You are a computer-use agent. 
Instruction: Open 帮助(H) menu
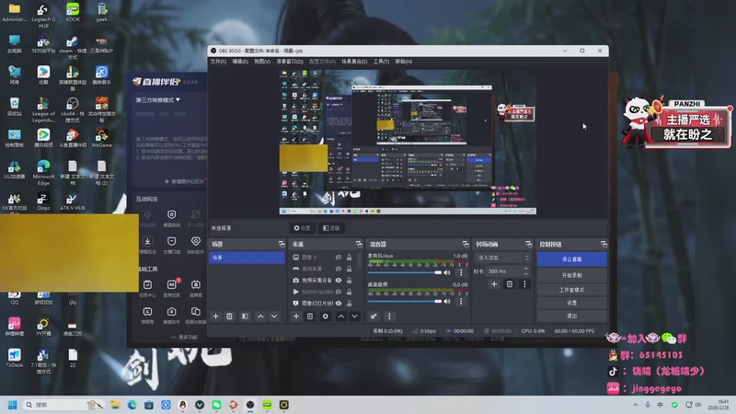point(404,62)
